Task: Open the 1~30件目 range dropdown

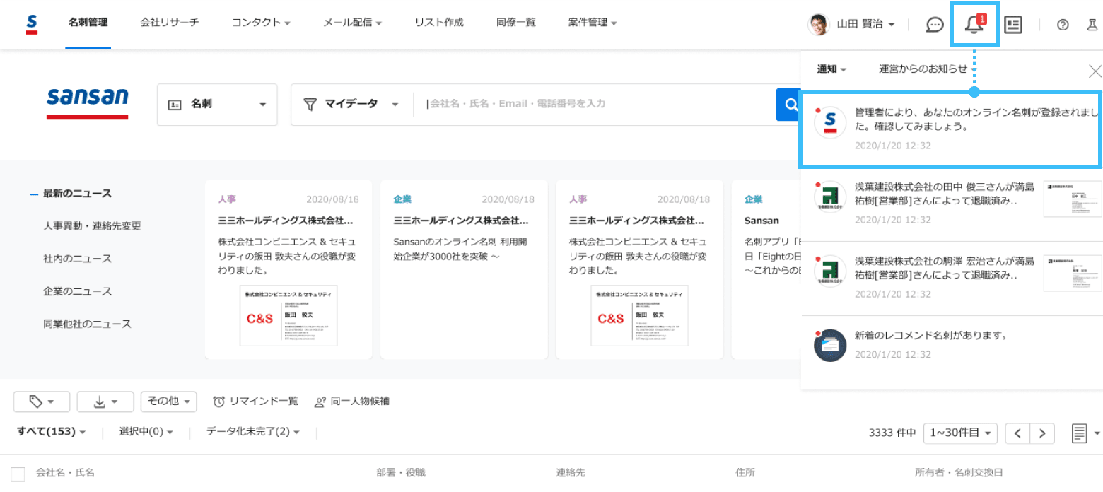Action: click(x=960, y=433)
